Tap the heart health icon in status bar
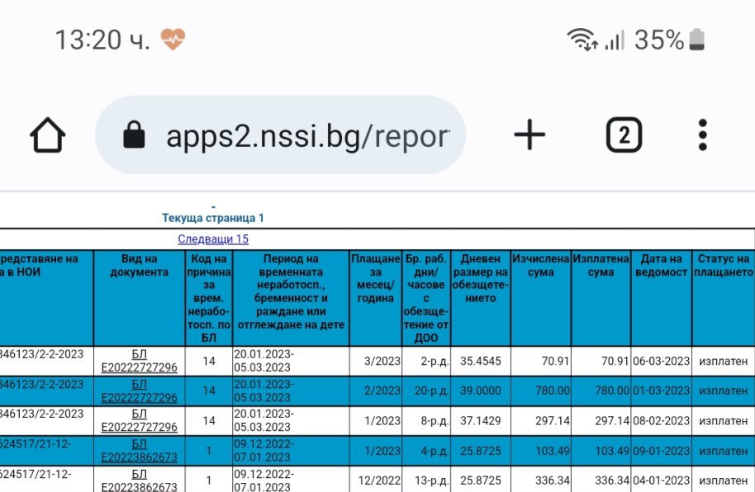This screenshot has height=492, width=755. (x=173, y=39)
